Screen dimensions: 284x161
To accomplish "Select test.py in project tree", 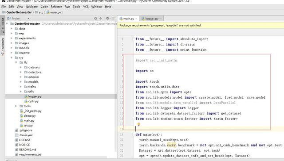I will [x=28, y=126].
